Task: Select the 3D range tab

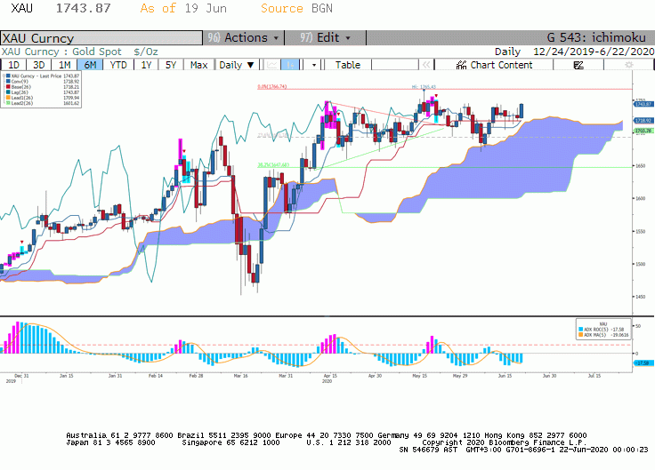Action: click(x=39, y=65)
